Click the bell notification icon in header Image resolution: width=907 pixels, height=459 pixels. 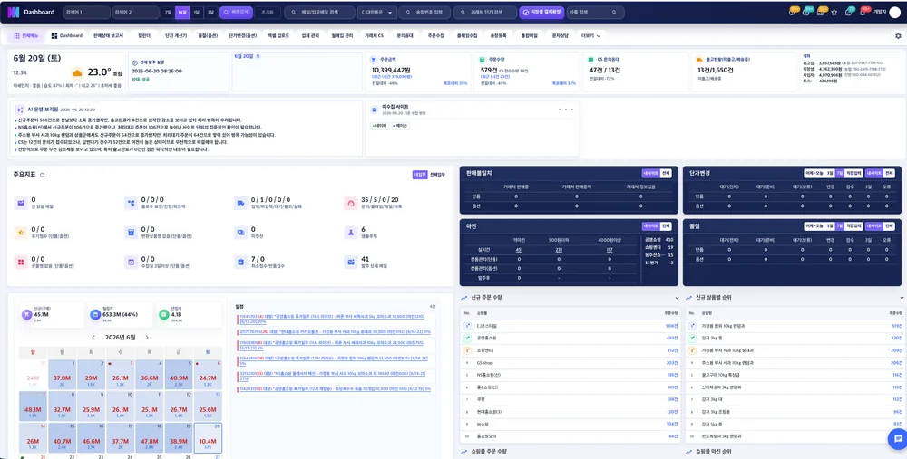click(863, 12)
